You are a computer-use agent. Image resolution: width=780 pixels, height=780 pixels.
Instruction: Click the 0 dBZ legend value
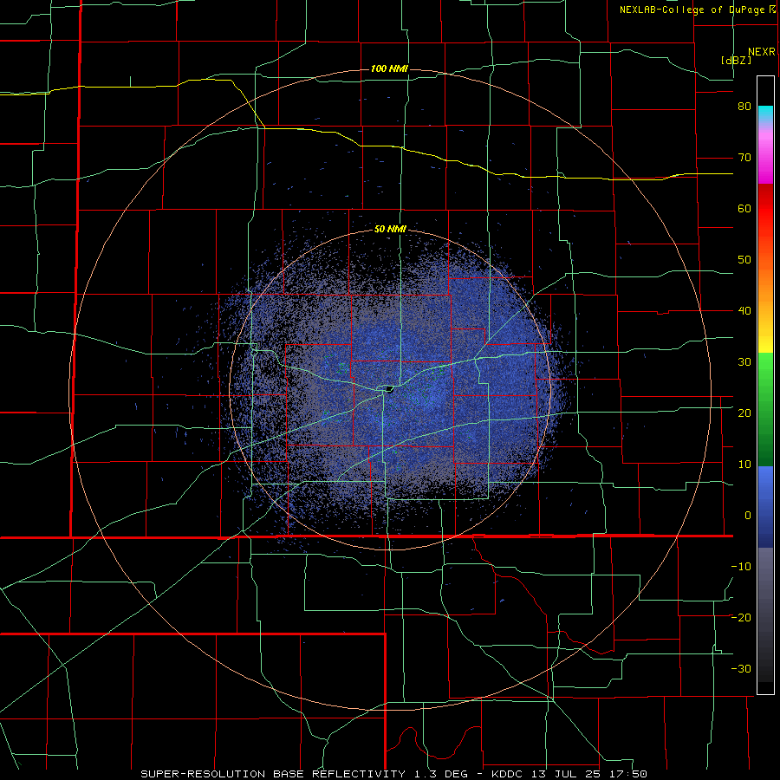748,516
